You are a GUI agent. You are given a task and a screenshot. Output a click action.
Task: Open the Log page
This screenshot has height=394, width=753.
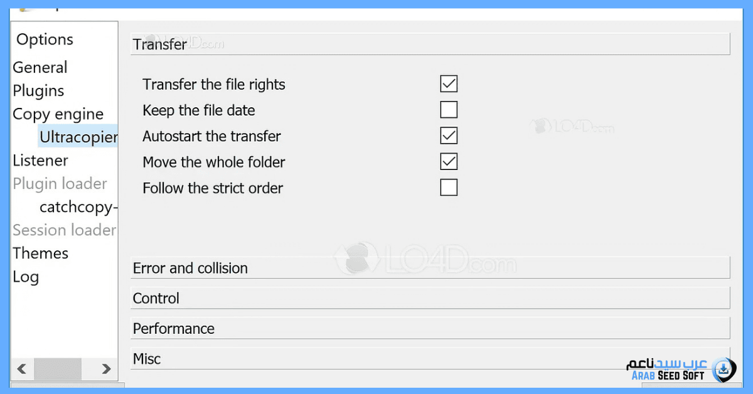[26, 277]
